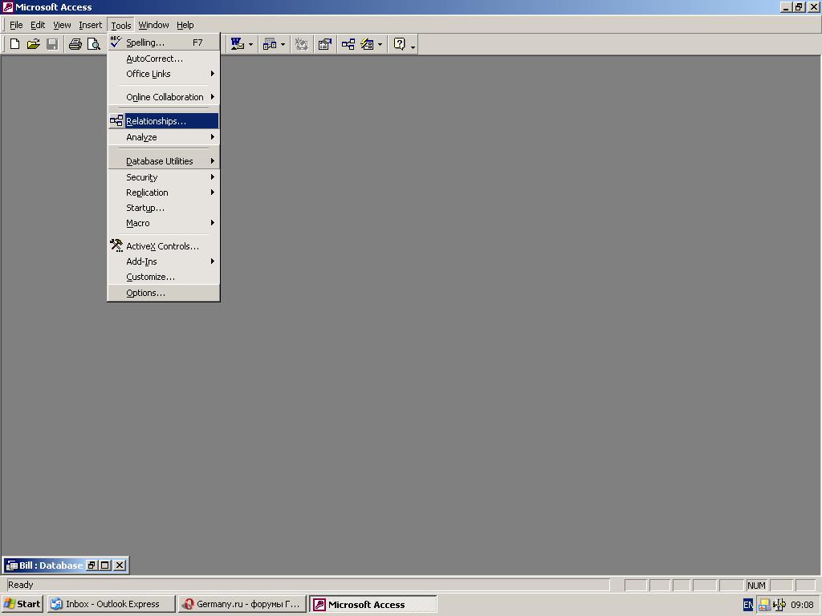Click the Help question mark toolbar icon

[399, 44]
